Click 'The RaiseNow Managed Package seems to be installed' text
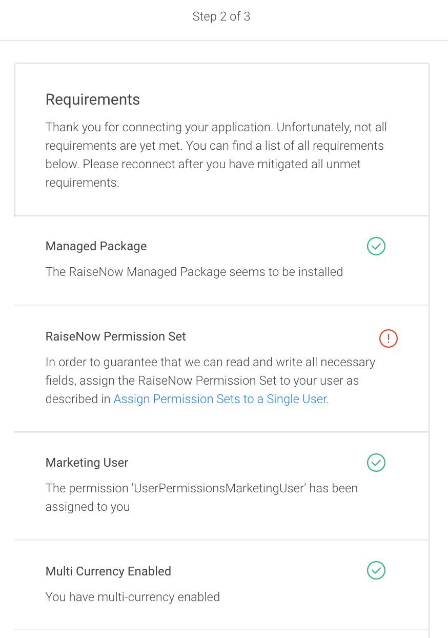Viewport: 448px width, 638px height. pos(194,272)
